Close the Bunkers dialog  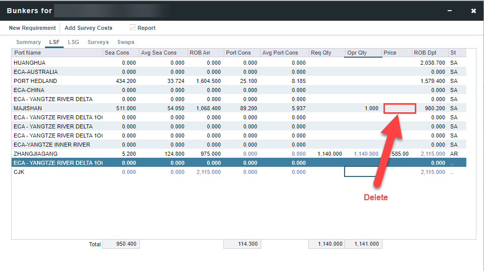pyautogui.click(x=473, y=11)
